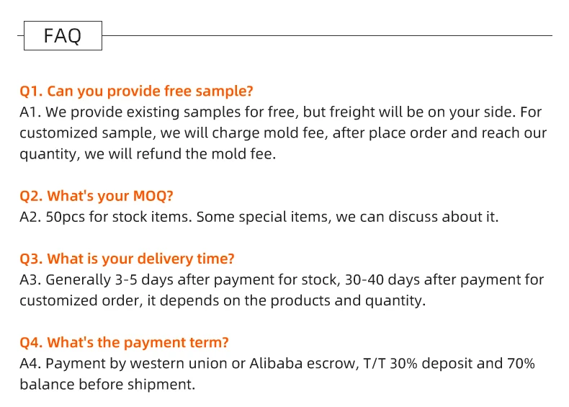
Task: Click the A1 label starting the first answer
Action: (x=31, y=112)
